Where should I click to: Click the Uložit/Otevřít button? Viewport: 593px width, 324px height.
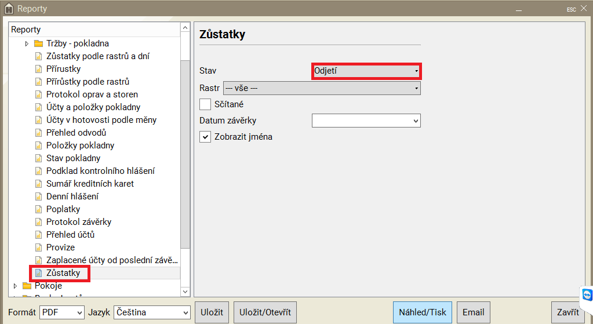(x=265, y=312)
